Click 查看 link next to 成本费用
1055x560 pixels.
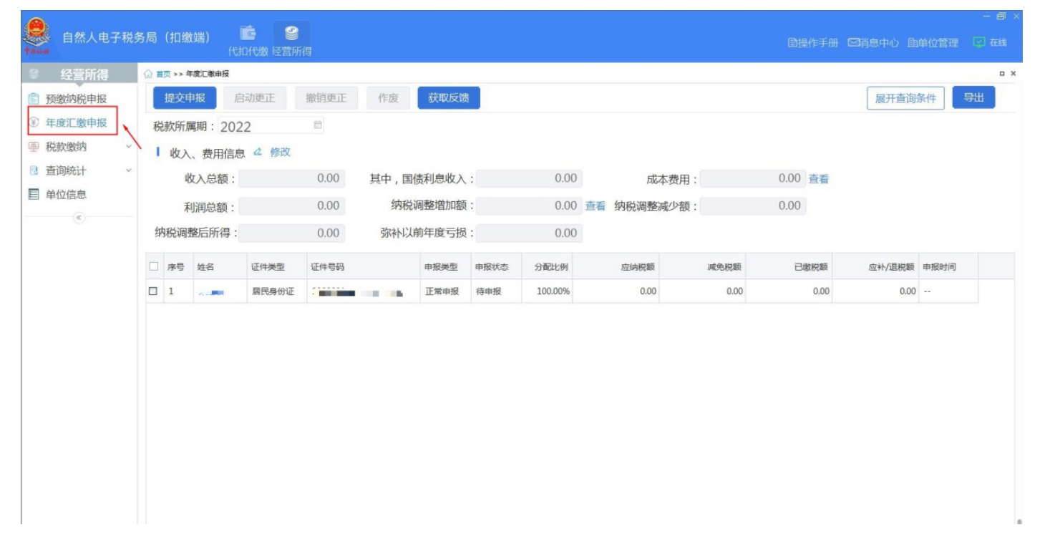(x=819, y=179)
